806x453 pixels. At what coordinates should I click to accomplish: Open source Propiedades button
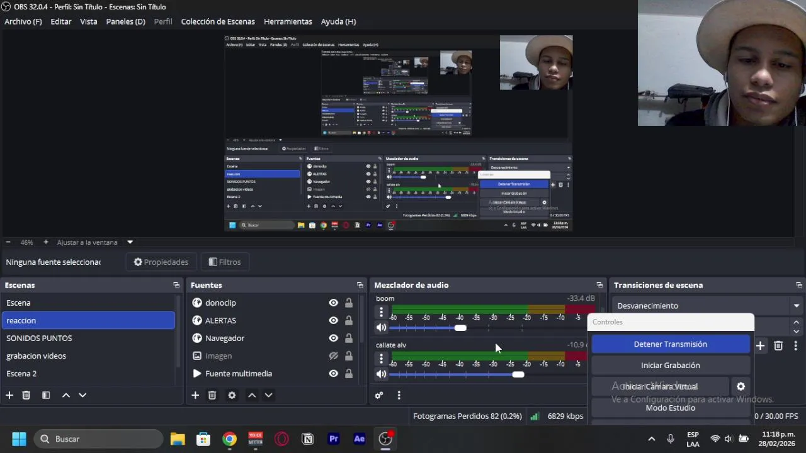(x=161, y=262)
